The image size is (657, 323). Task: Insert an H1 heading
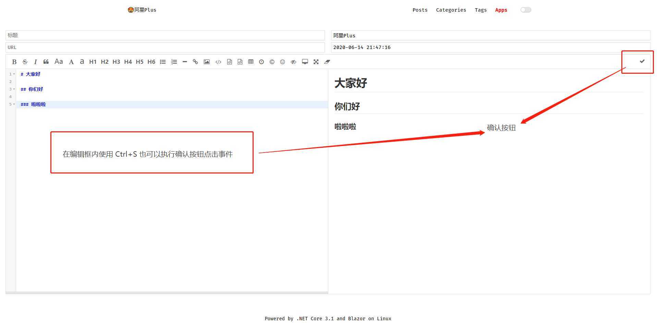[93, 62]
